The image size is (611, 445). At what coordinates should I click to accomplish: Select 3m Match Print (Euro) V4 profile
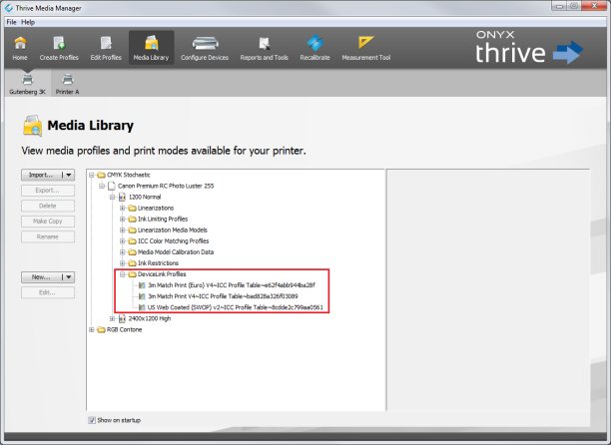pos(228,285)
